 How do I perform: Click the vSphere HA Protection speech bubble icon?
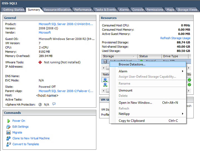point(54,104)
